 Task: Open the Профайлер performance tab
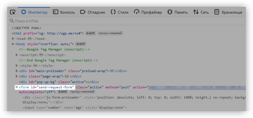pyautogui.click(x=148, y=12)
